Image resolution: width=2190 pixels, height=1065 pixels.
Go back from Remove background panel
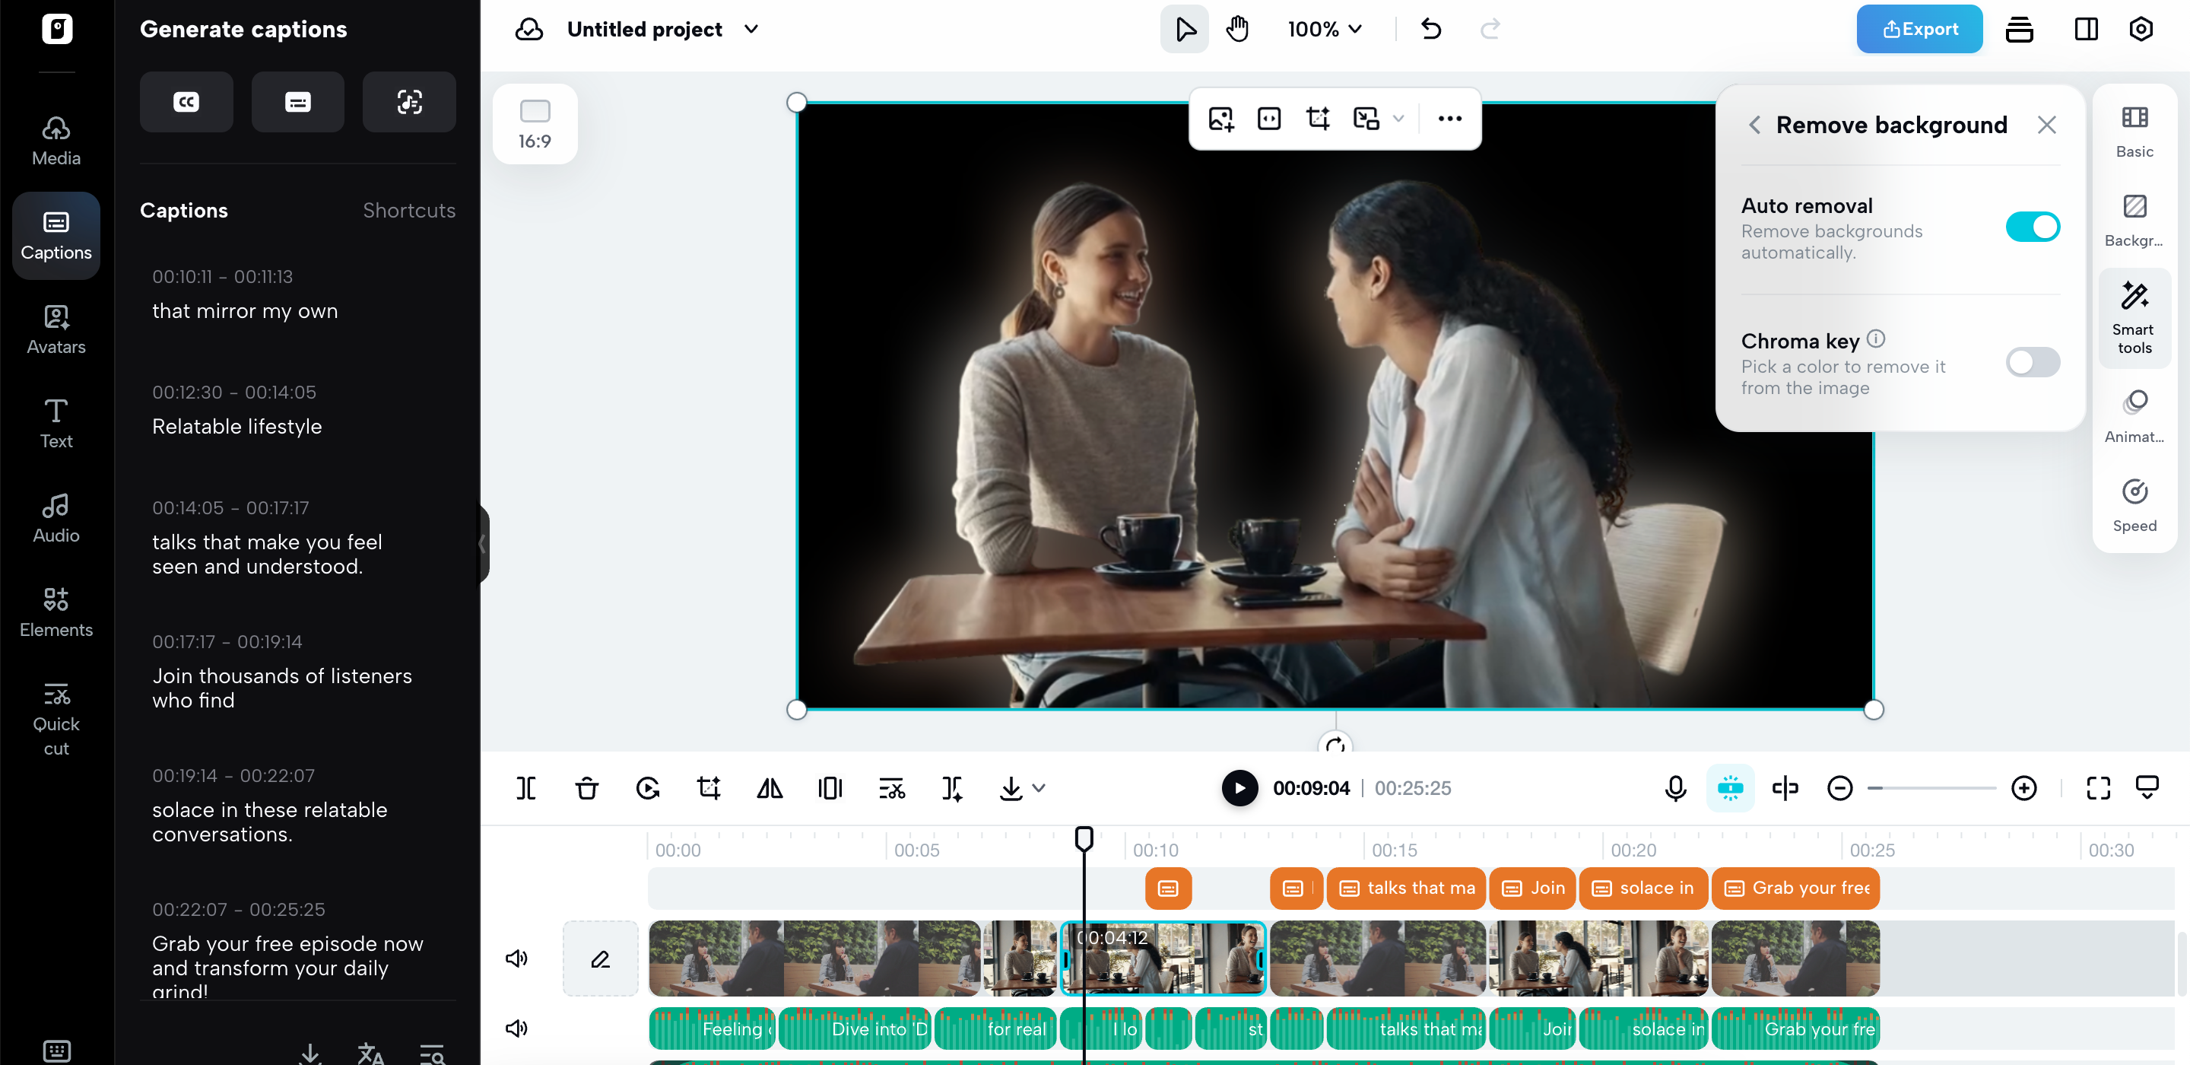click(1755, 125)
